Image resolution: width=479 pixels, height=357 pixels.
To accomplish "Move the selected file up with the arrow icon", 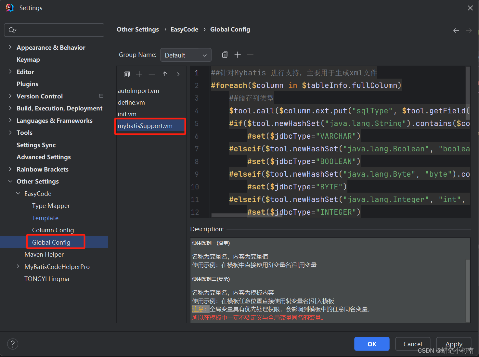I will 165,74.
